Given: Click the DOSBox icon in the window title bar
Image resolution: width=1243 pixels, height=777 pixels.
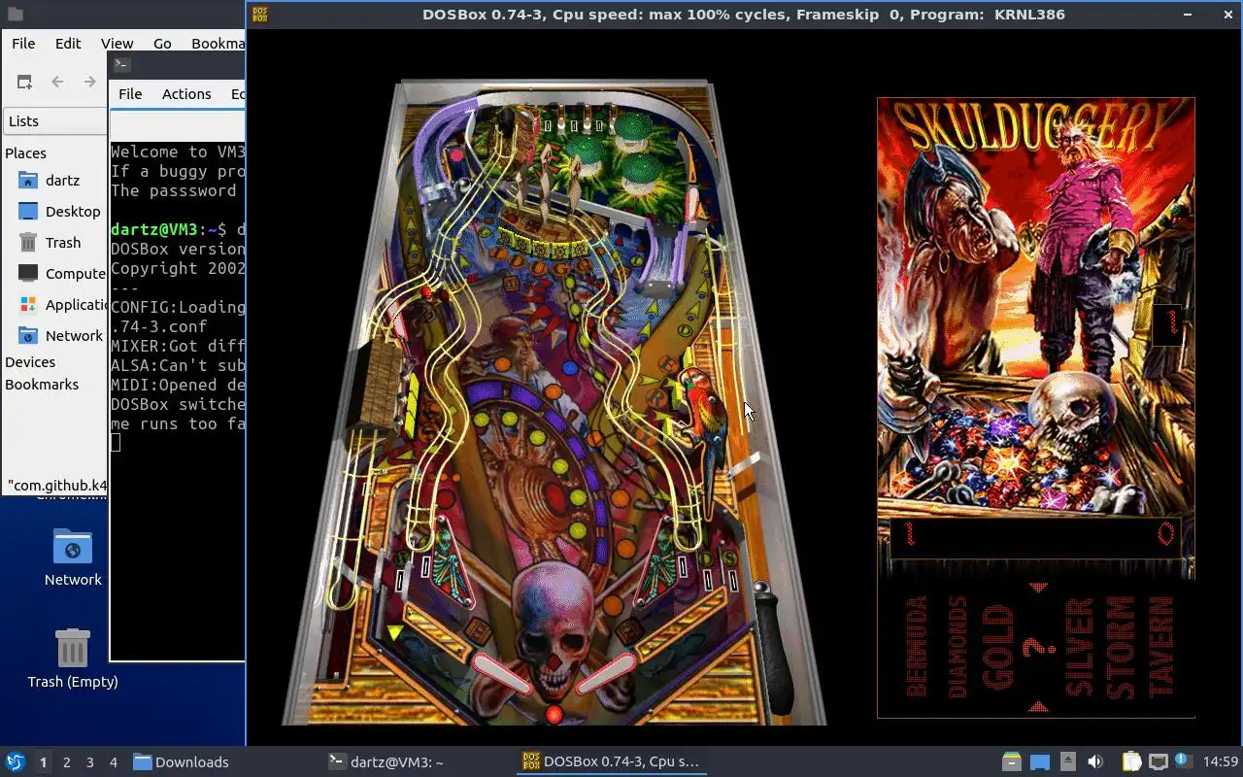Looking at the screenshot, I should tap(260, 15).
